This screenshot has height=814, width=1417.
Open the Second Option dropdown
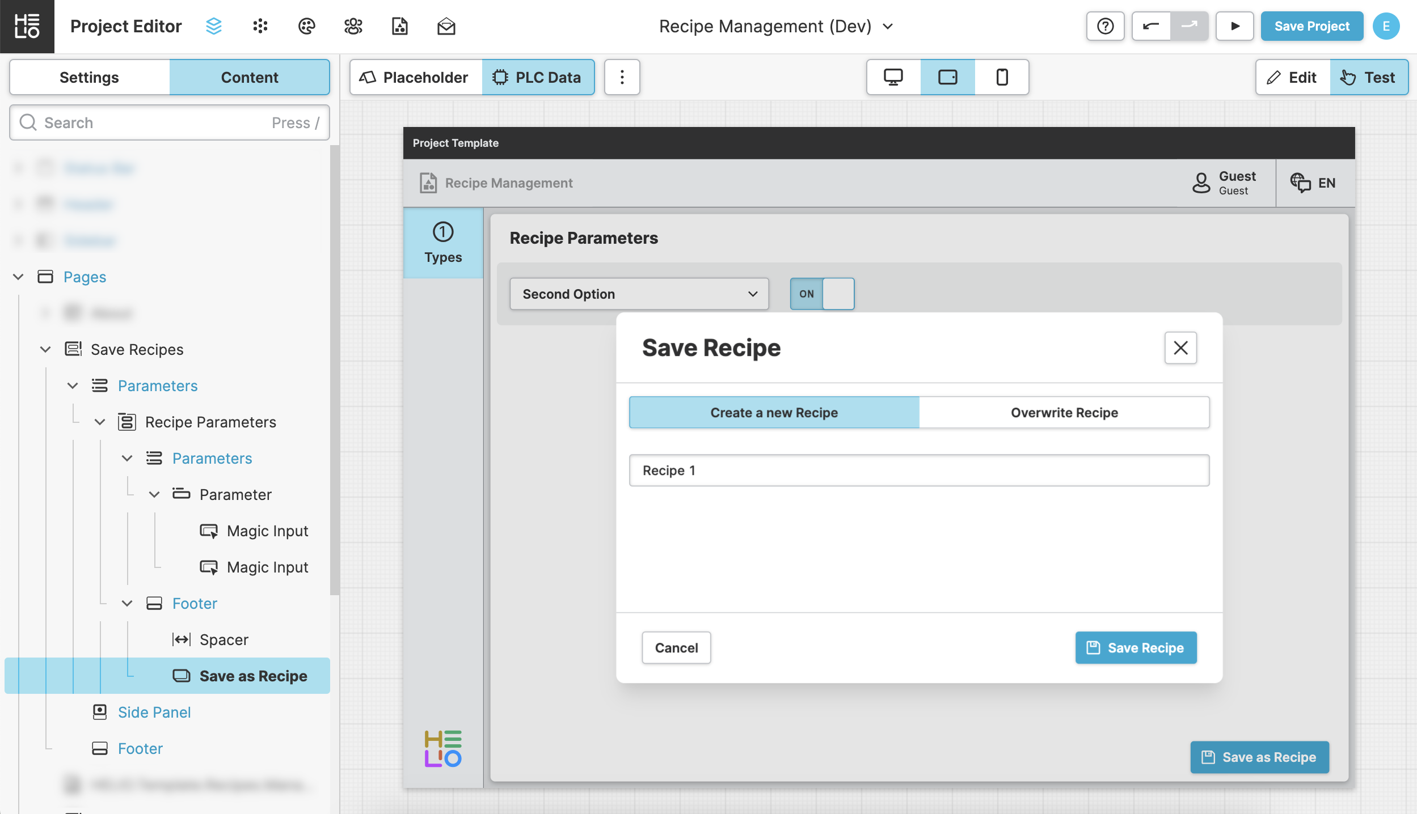click(639, 294)
